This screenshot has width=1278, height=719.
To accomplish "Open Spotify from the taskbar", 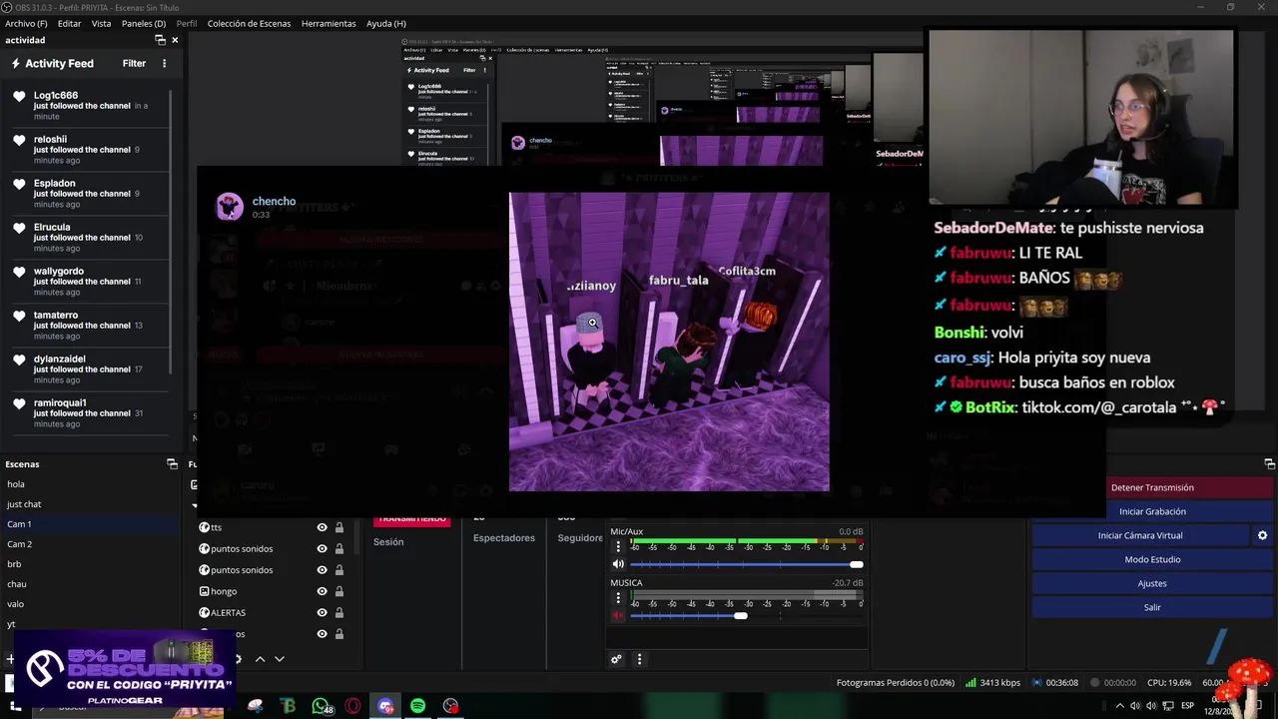I will (417, 706).
